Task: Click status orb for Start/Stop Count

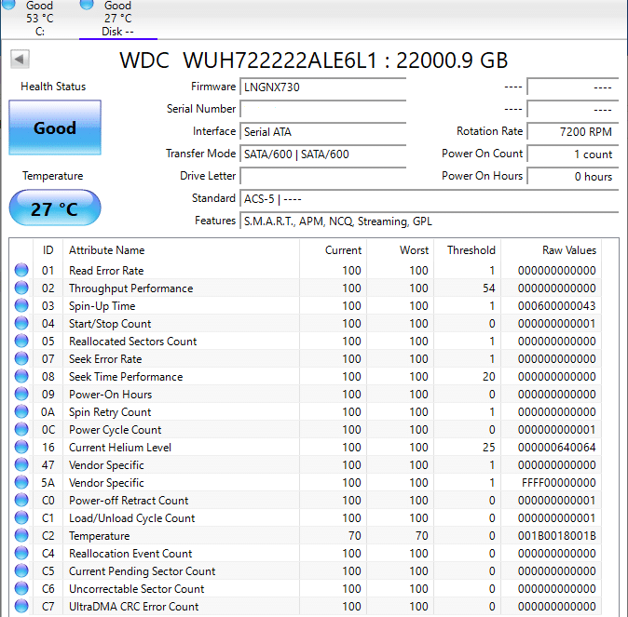Action: coord(21,323)
